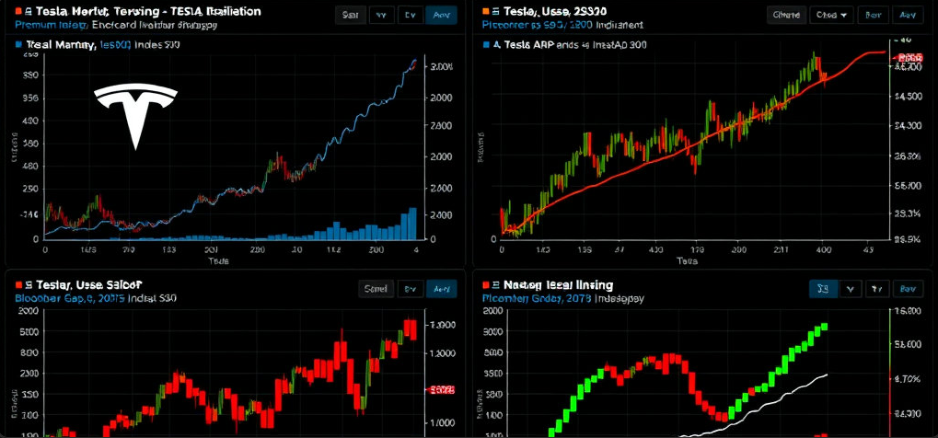The image size is (938, 438).
Task: Click the '3.00%' label on the top-left chart's right axis
Action: click(x=442, y=67)
